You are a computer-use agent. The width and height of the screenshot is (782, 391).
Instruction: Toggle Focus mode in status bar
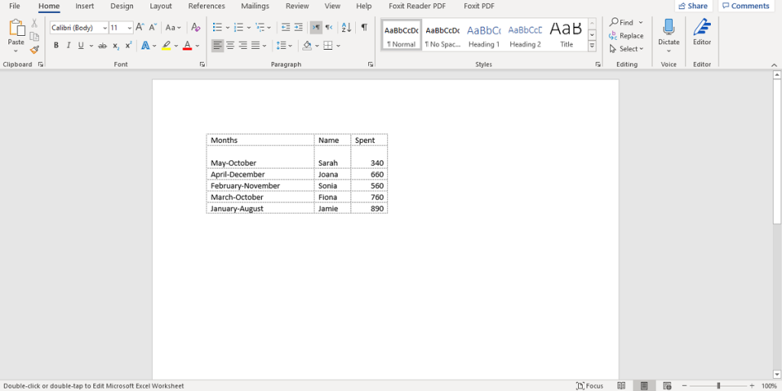(x=590, y=386)
